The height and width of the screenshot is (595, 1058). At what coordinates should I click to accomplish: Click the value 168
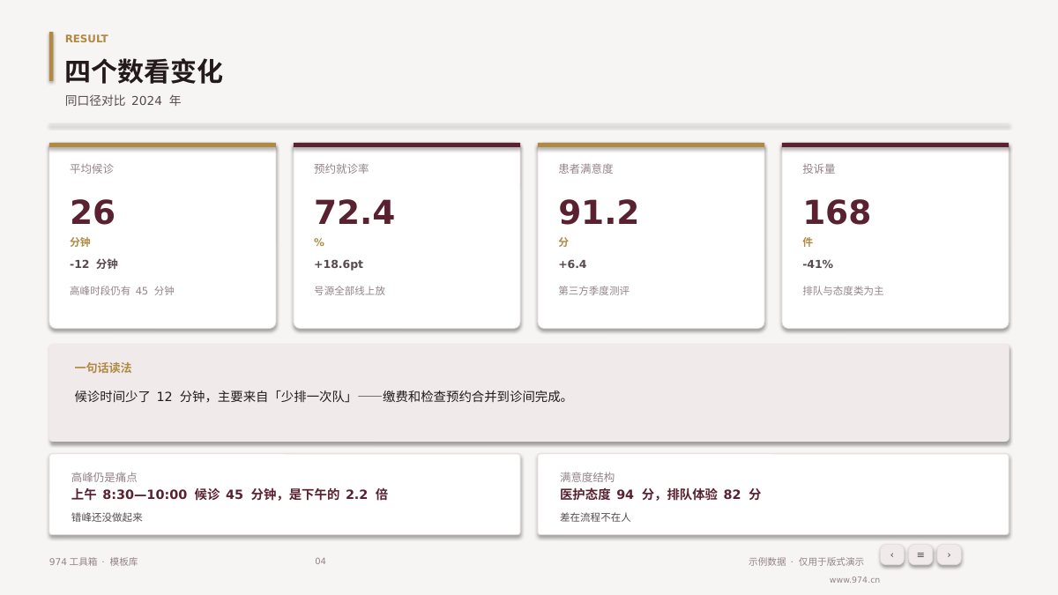click(x=837, y=212)
